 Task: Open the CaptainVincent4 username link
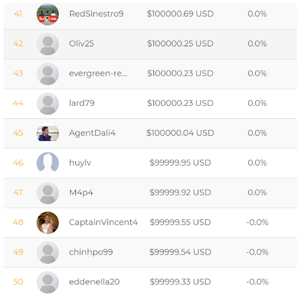pyautogui.click(x=103, y=222)
